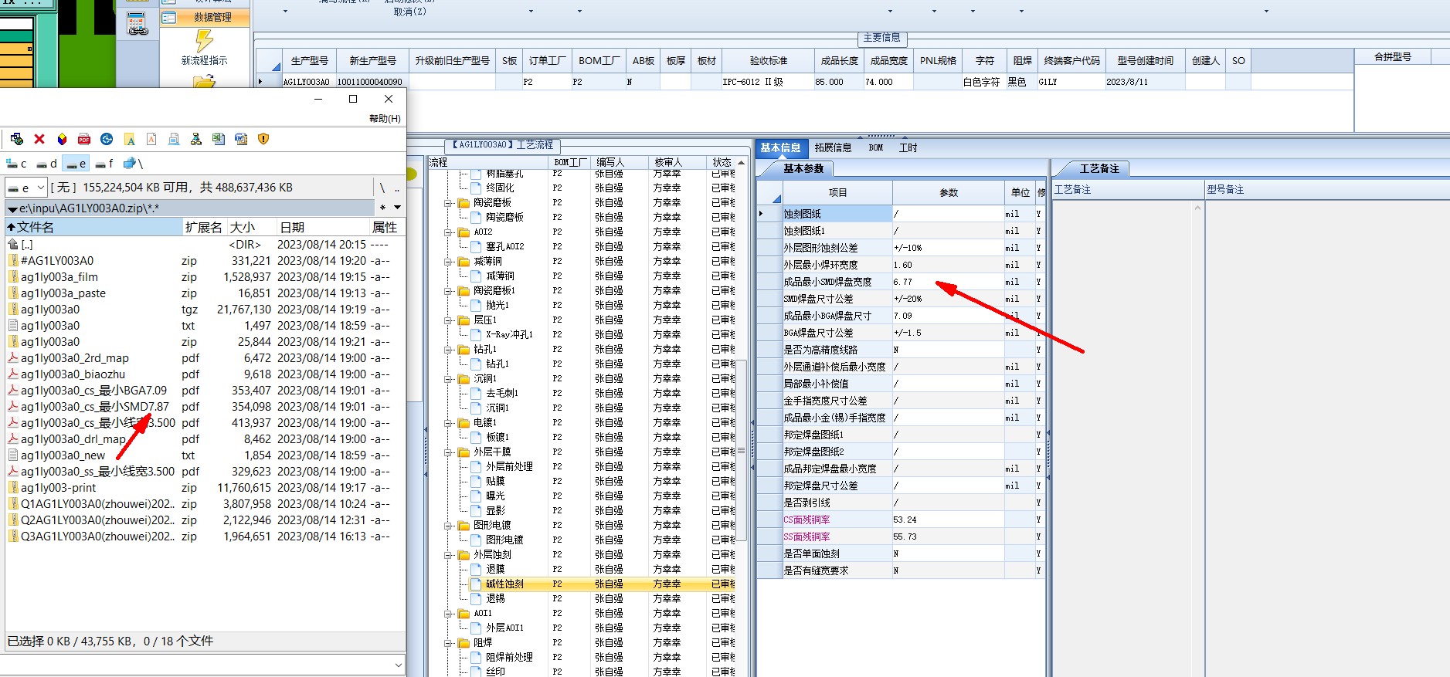Select the 碱性蚀刻 process step
Image resolution: width=1450 pixels, height=677 pixels.
(504, 584)
